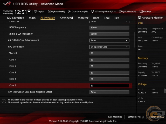Image resolution: width=166 pixels, height=124 pixels.
Task: Open MyFavorite(F3) menu
Action: tap(56, 11)
